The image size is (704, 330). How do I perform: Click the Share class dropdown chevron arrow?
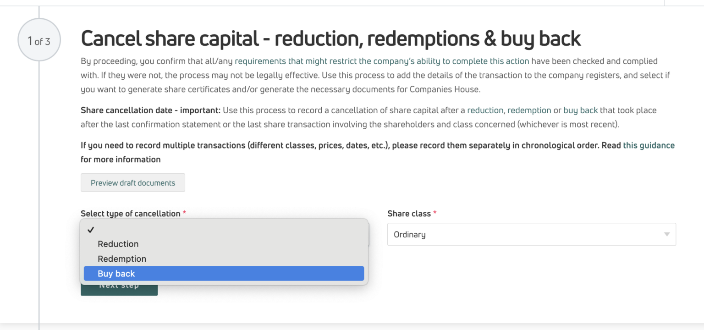coord(667,234)
